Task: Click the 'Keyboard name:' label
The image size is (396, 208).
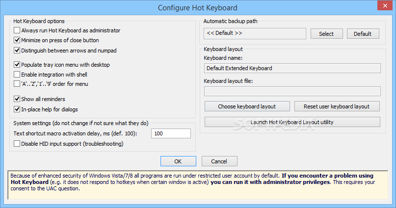Action: tap(223, 58)
